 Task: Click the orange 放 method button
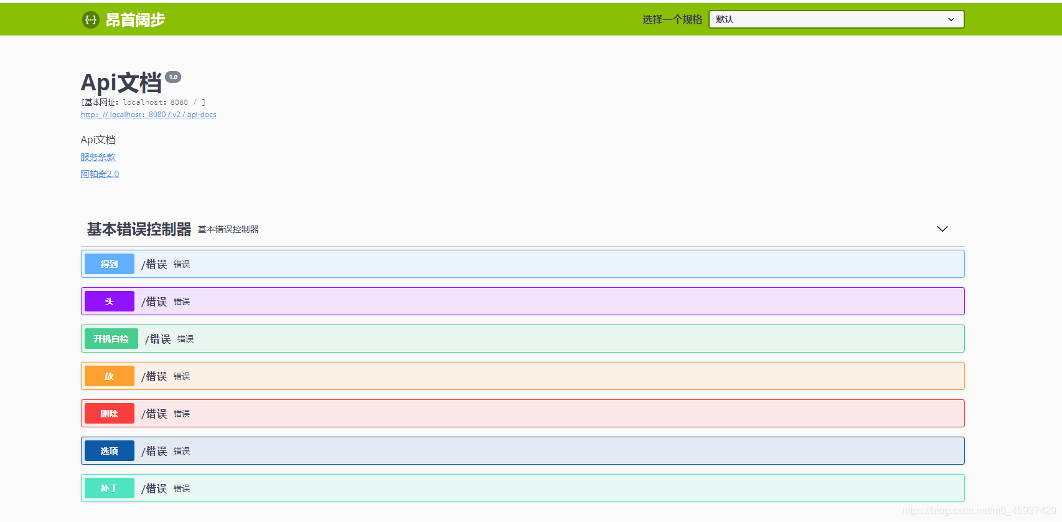point(110,376)
